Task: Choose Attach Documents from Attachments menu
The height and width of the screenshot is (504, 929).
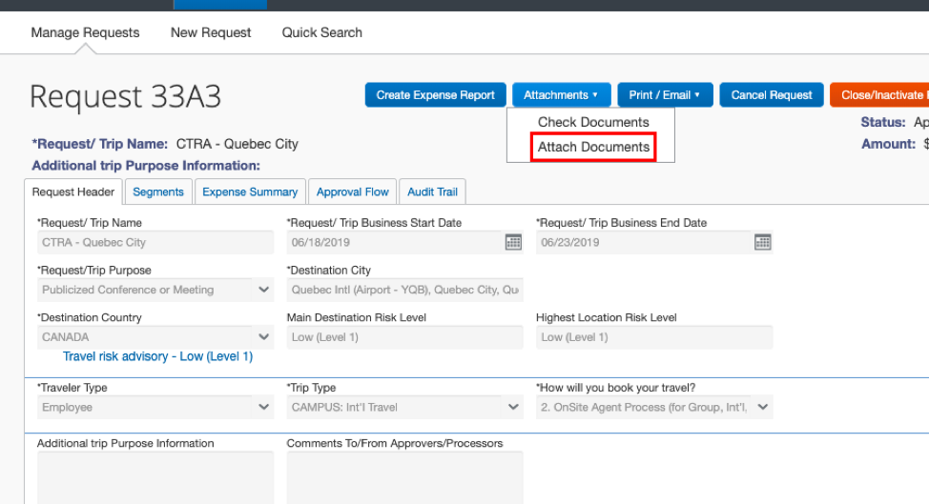Action: coord(593,147)
